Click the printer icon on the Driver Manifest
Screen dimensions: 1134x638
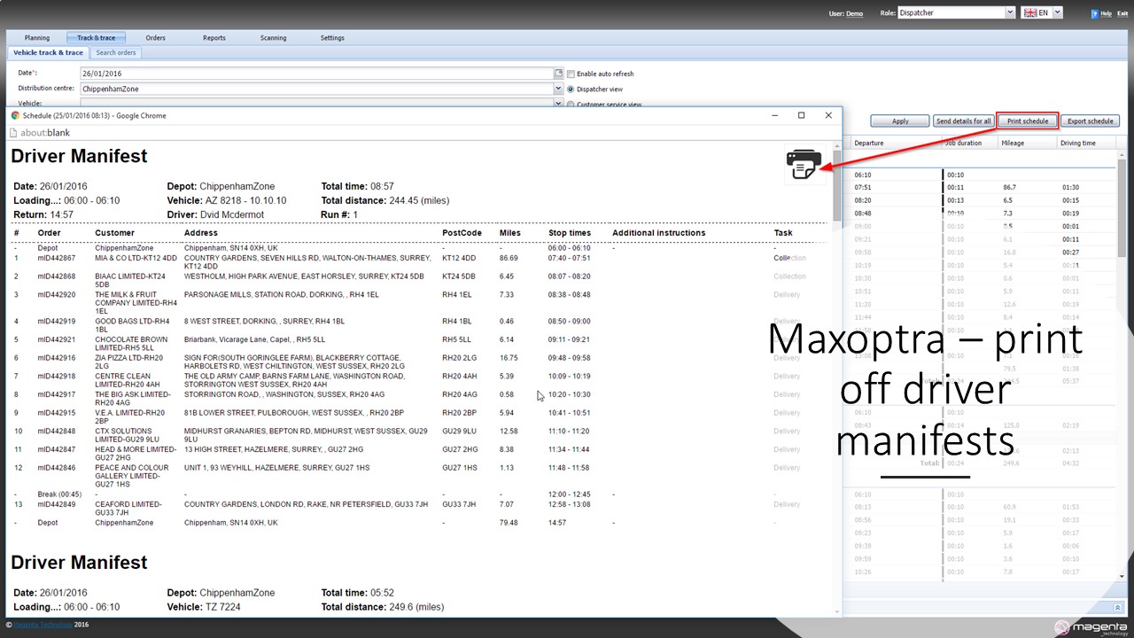[x=804, y=165]
